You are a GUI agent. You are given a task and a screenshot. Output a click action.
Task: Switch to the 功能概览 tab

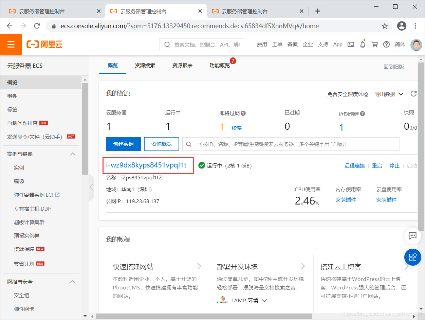click(x=220, y=65)
